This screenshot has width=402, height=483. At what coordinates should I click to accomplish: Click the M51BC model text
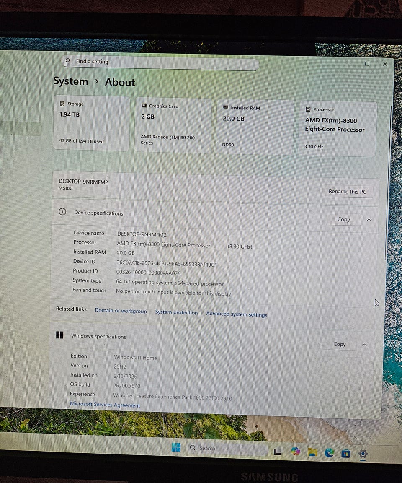(65, 188)
